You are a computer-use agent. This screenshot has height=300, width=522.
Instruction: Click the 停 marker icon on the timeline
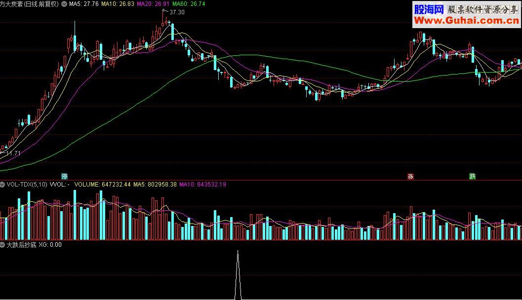(x=64, y=176)
